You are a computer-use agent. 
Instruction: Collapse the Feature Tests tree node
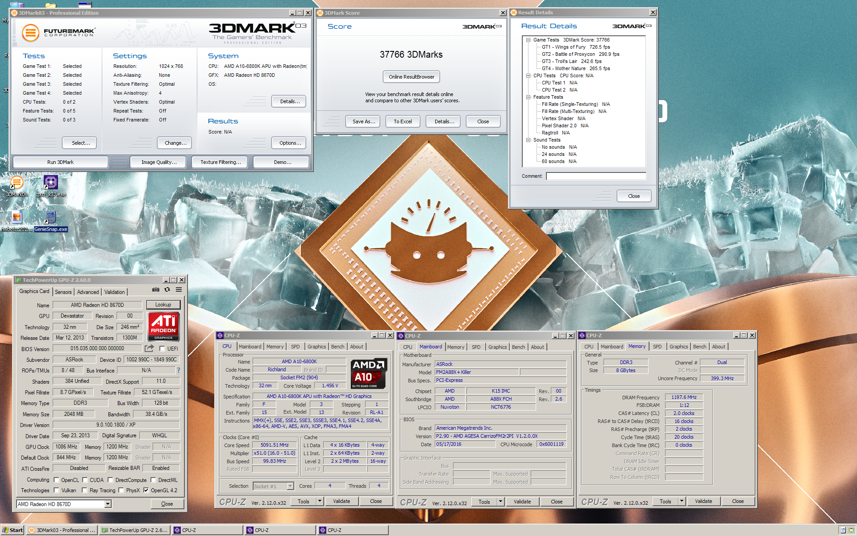click(x=528, y=97)
